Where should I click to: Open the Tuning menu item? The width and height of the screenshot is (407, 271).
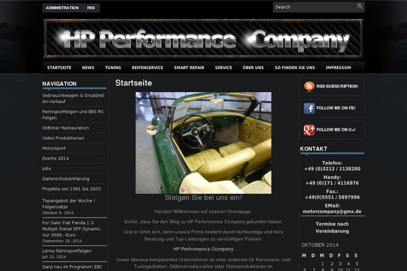pos(113,68)
